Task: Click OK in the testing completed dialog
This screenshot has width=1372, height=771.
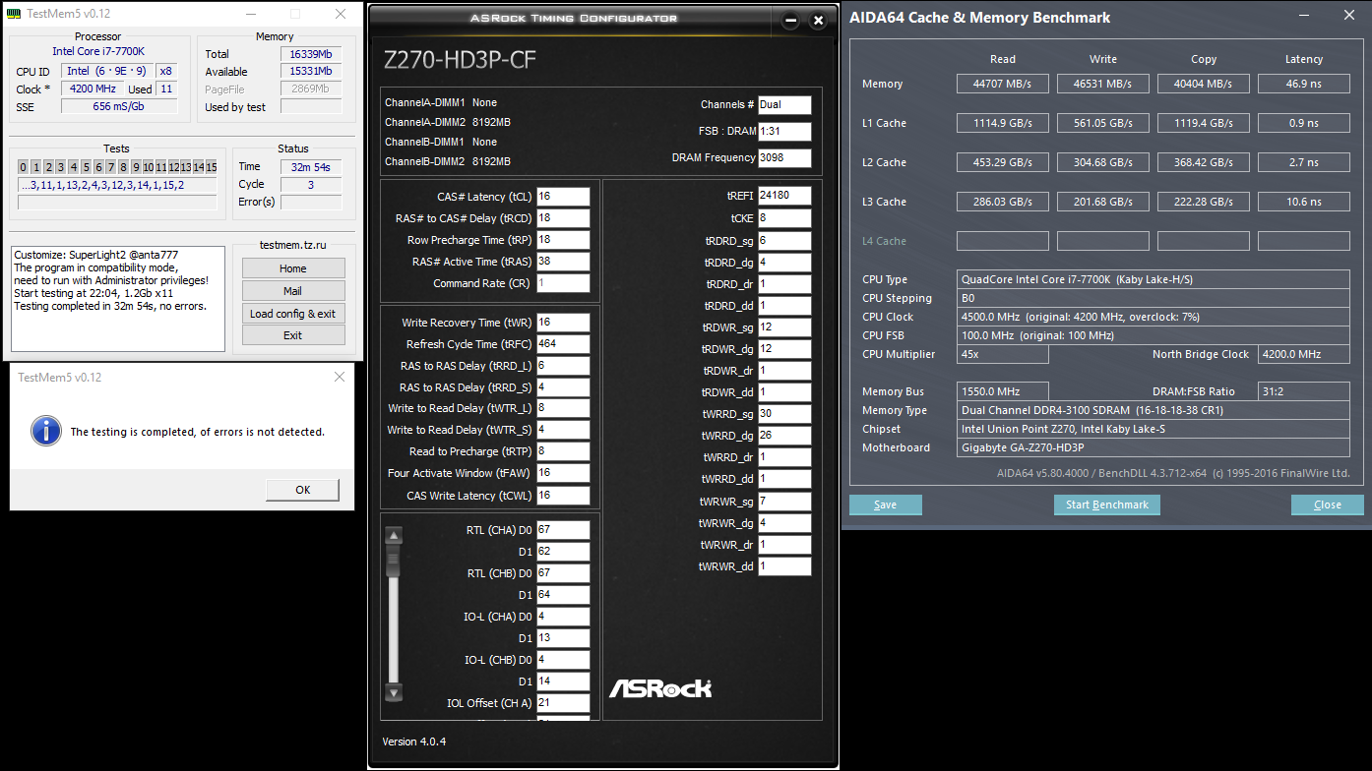Action: point(303,490)
